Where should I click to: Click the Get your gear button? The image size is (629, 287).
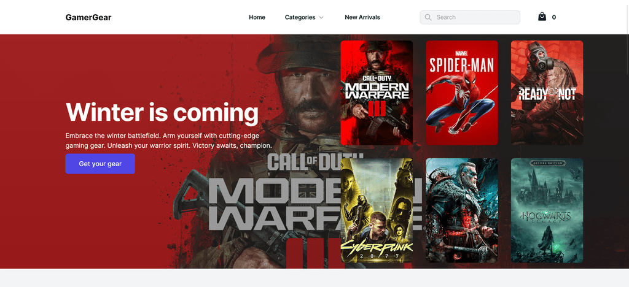coord(100,164)
